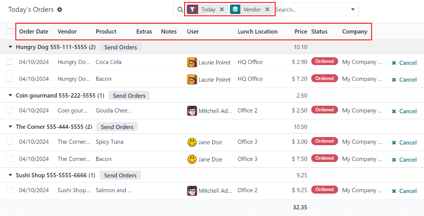Screen dimensions: 424x216
Task: Click the magnifying glass search icon
Action: pyautogui.click(x=180, y=10)
